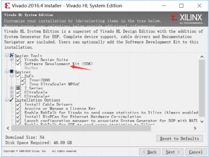
Task: Click the Installation Options checkmark icon
Action: [x=12, y=100]
